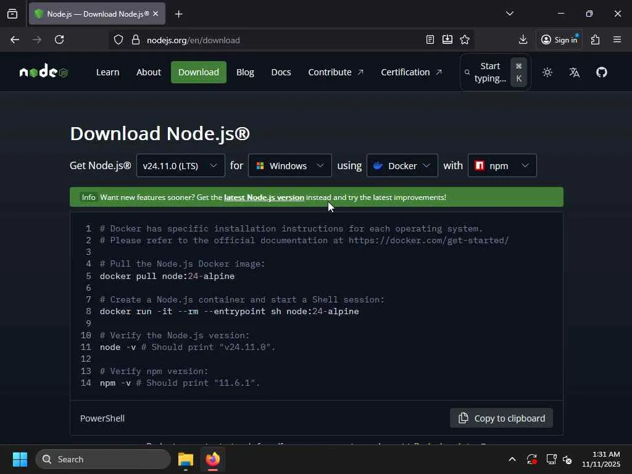Click the muted volume tray icon
The height and width of the screenshot is (474, 632).
[x=567, y=459]
